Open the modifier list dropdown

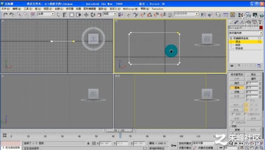(245, 33)
